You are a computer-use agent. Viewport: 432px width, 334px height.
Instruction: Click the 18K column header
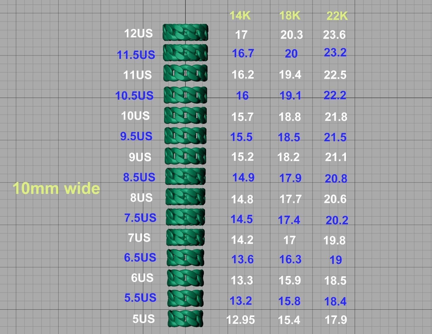pos(289,15)
